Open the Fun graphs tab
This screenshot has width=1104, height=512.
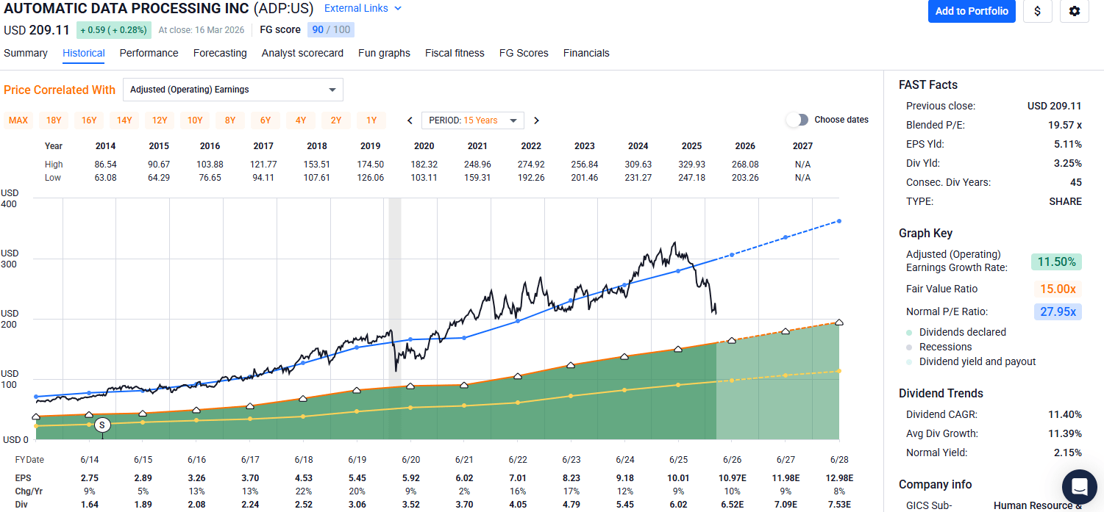tap(384, 53)
